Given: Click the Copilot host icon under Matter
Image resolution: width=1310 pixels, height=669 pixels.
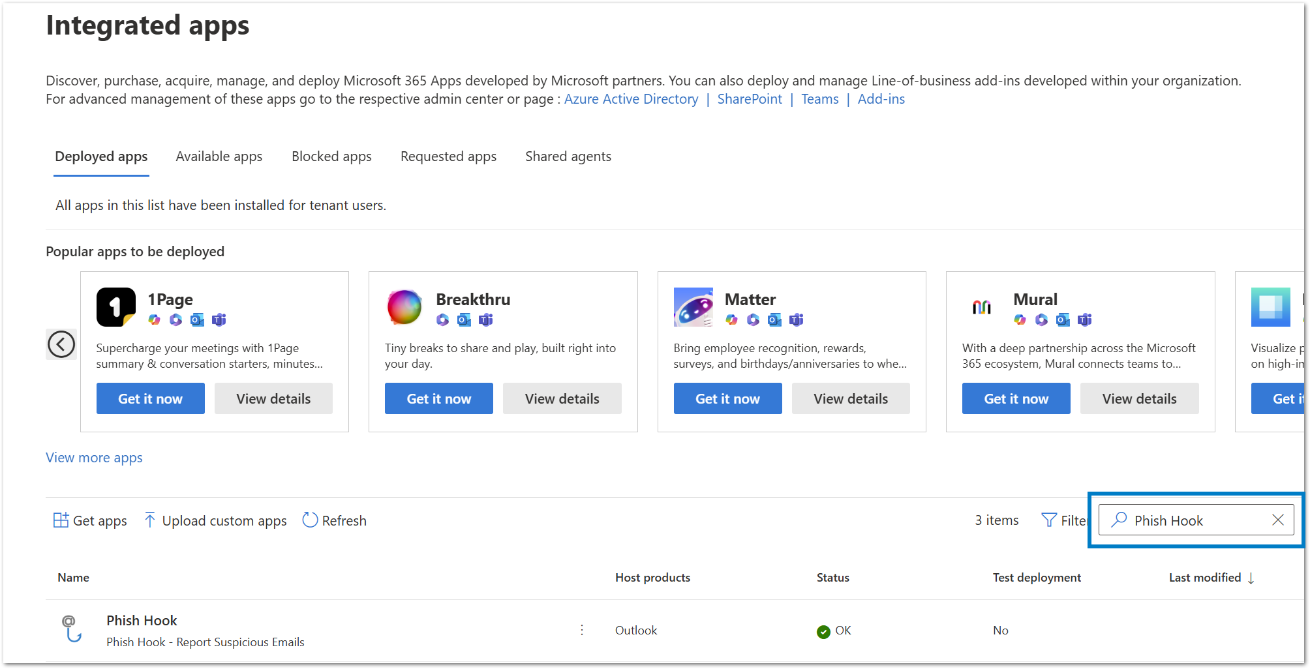Looking at the screenshot, I should tap(731, 320).
